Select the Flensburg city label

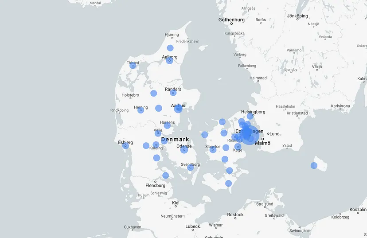pos(155,186)
